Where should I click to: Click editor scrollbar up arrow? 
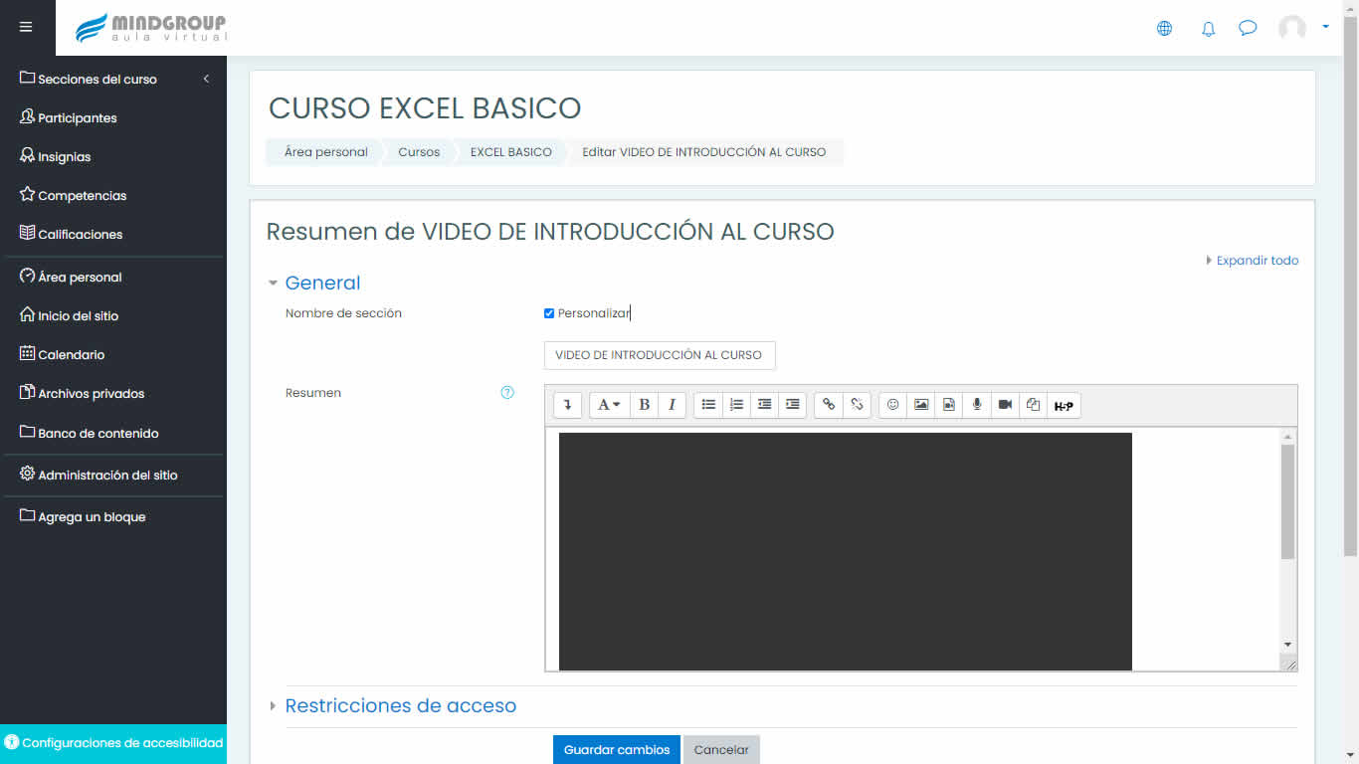1288,436
